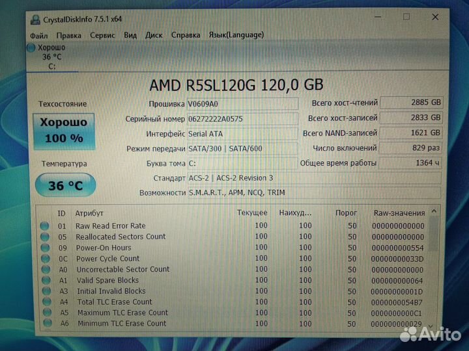
Task: Select the Valid Spare Blocks row
Action: click(233, 280)
